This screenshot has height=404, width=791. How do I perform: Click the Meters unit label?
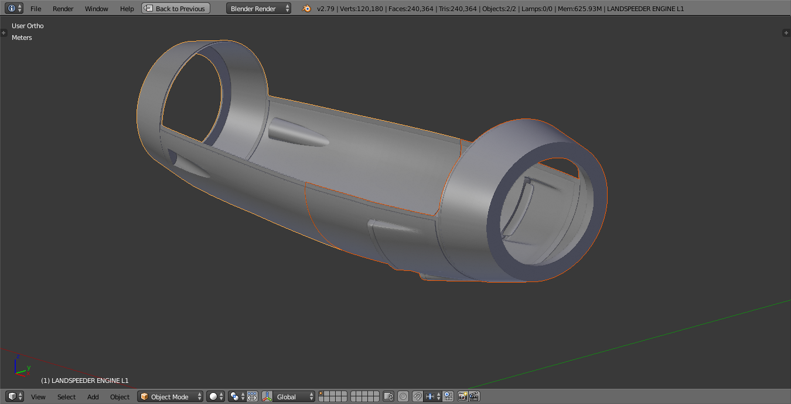22,38
